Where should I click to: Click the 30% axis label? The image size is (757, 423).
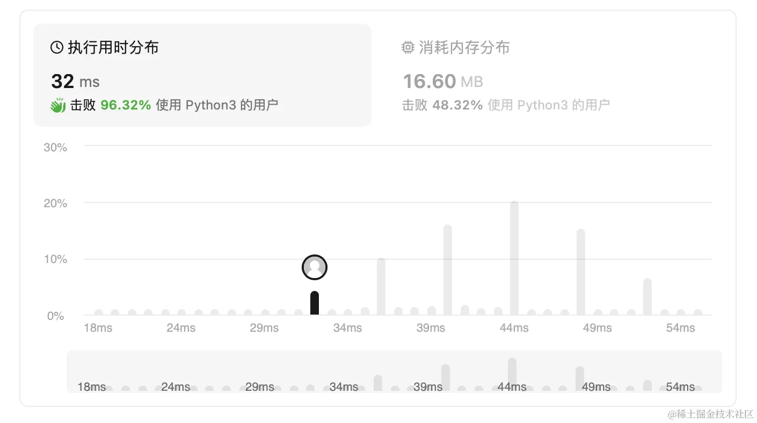54,147
